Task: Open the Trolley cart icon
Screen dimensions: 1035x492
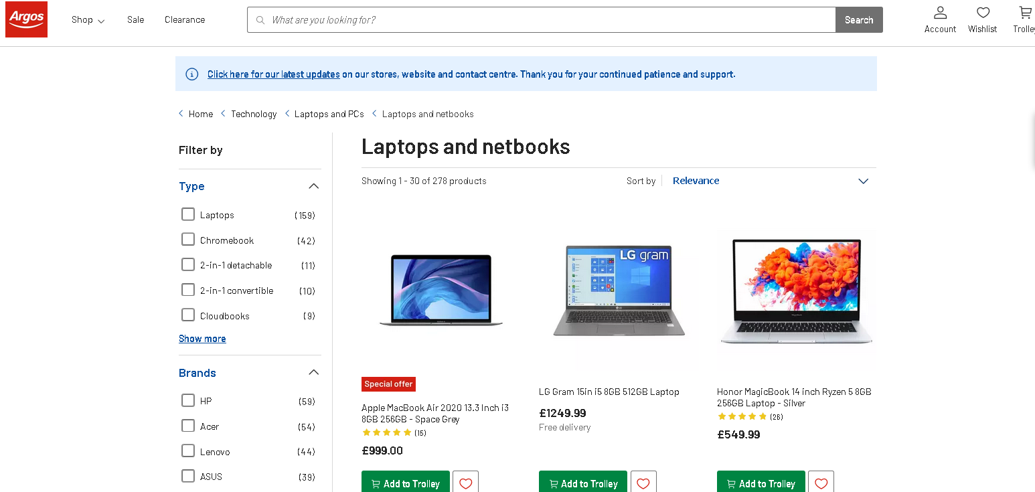Action: 1025,13
